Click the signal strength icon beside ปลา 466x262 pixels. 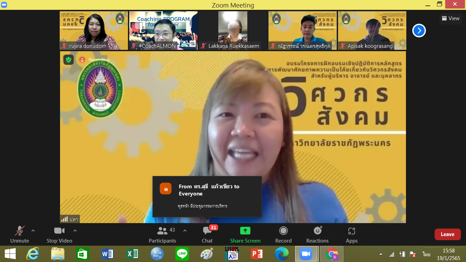click(64, 219)
